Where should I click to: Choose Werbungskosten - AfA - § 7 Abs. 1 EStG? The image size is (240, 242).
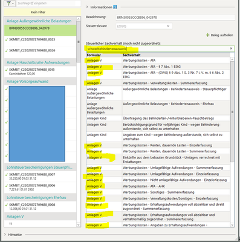[158, 67]
